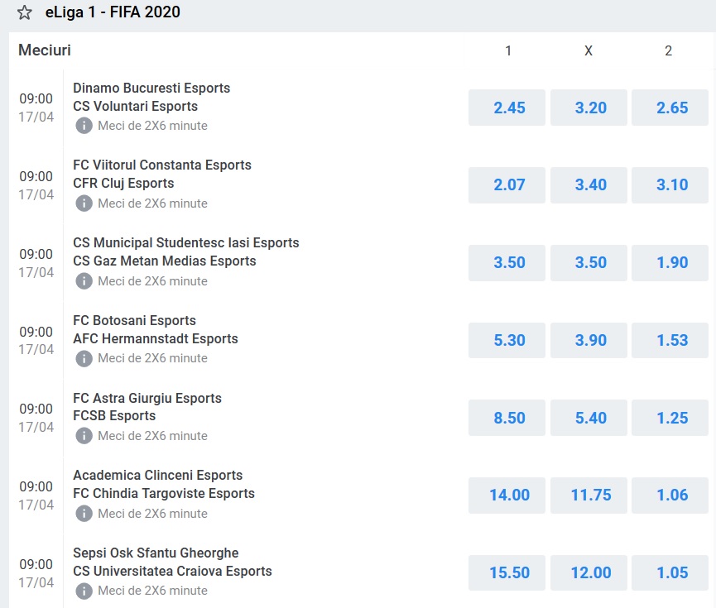
Task: Click info icon under FC Botosani match
Action: click(84, 358)
